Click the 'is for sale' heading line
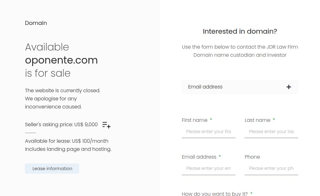320x196 pixels. click(x=48, y=74)
